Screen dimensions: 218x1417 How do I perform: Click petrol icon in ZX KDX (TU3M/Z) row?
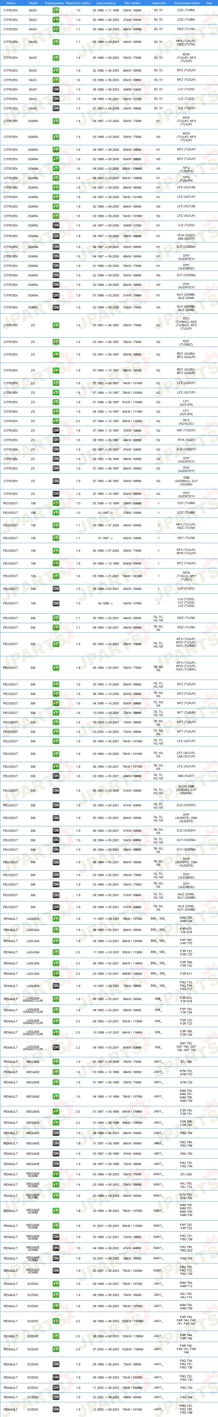[55, 325]
